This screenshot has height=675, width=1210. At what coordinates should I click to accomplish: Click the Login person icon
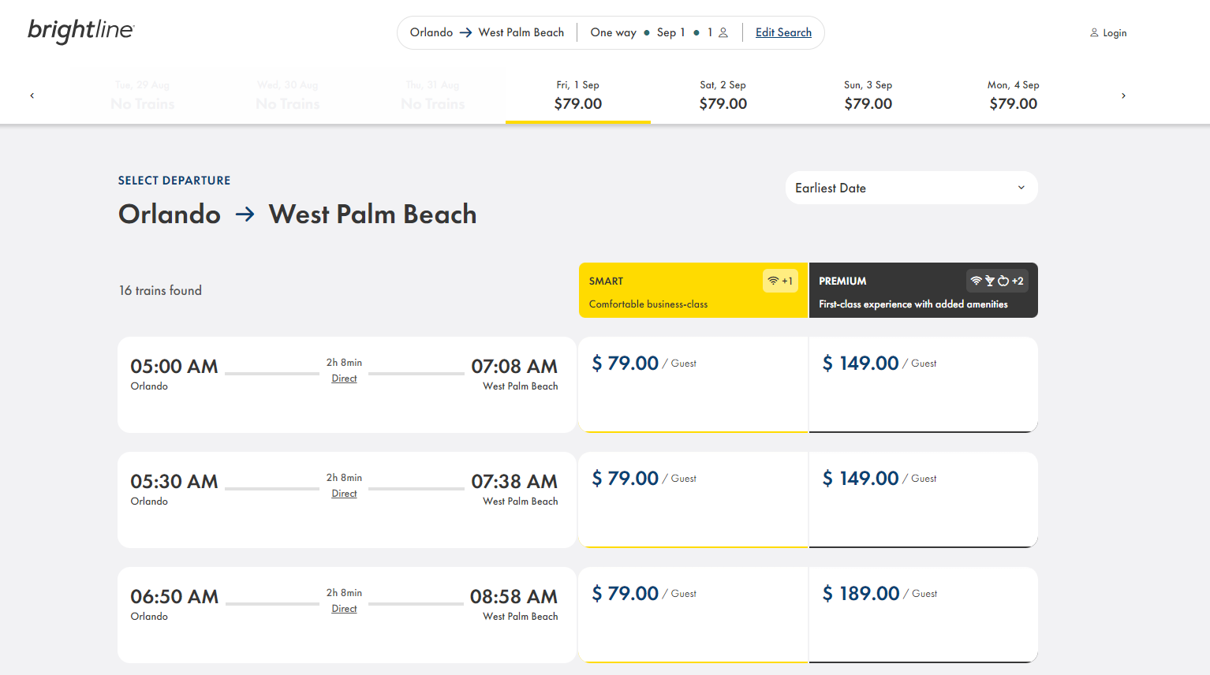(1094, 32)
